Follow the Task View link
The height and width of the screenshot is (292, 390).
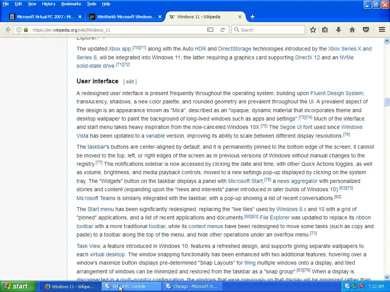point(88,246)
